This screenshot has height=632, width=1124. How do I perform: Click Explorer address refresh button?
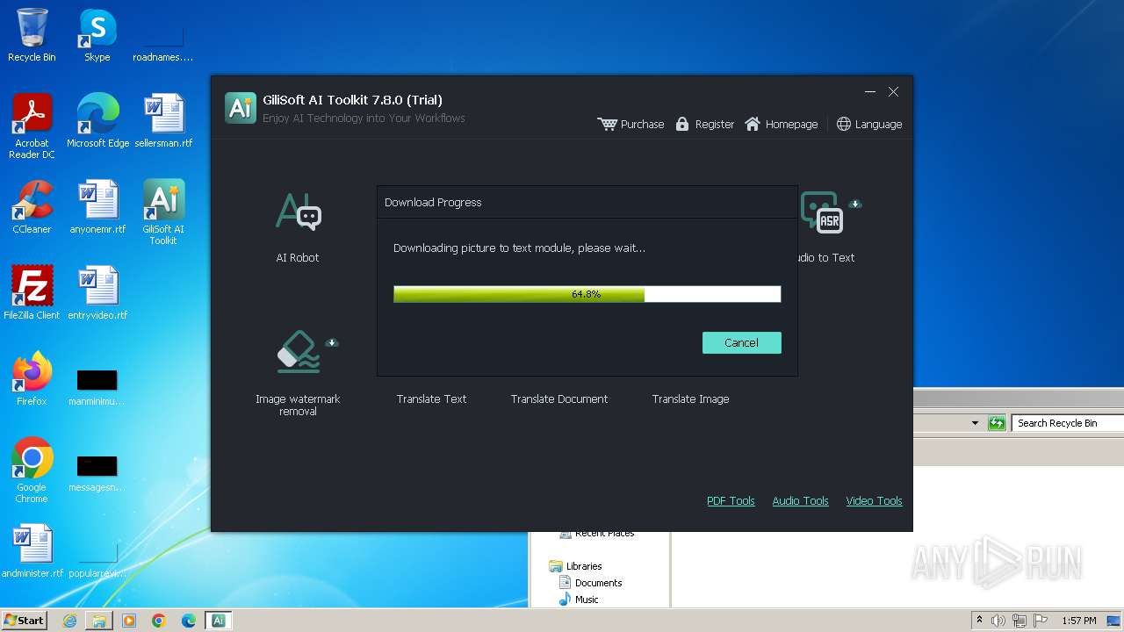click(x=997, y=423)
